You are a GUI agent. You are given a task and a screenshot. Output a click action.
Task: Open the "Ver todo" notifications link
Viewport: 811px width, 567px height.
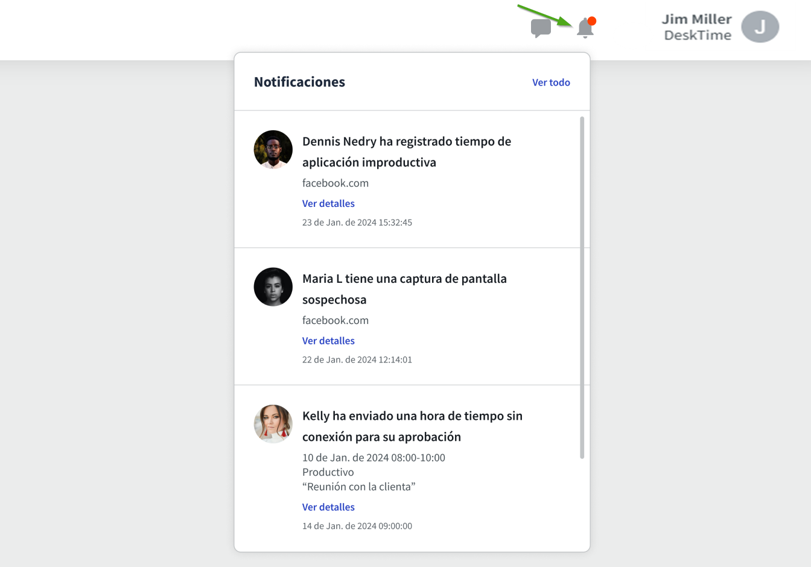point(550,83)
